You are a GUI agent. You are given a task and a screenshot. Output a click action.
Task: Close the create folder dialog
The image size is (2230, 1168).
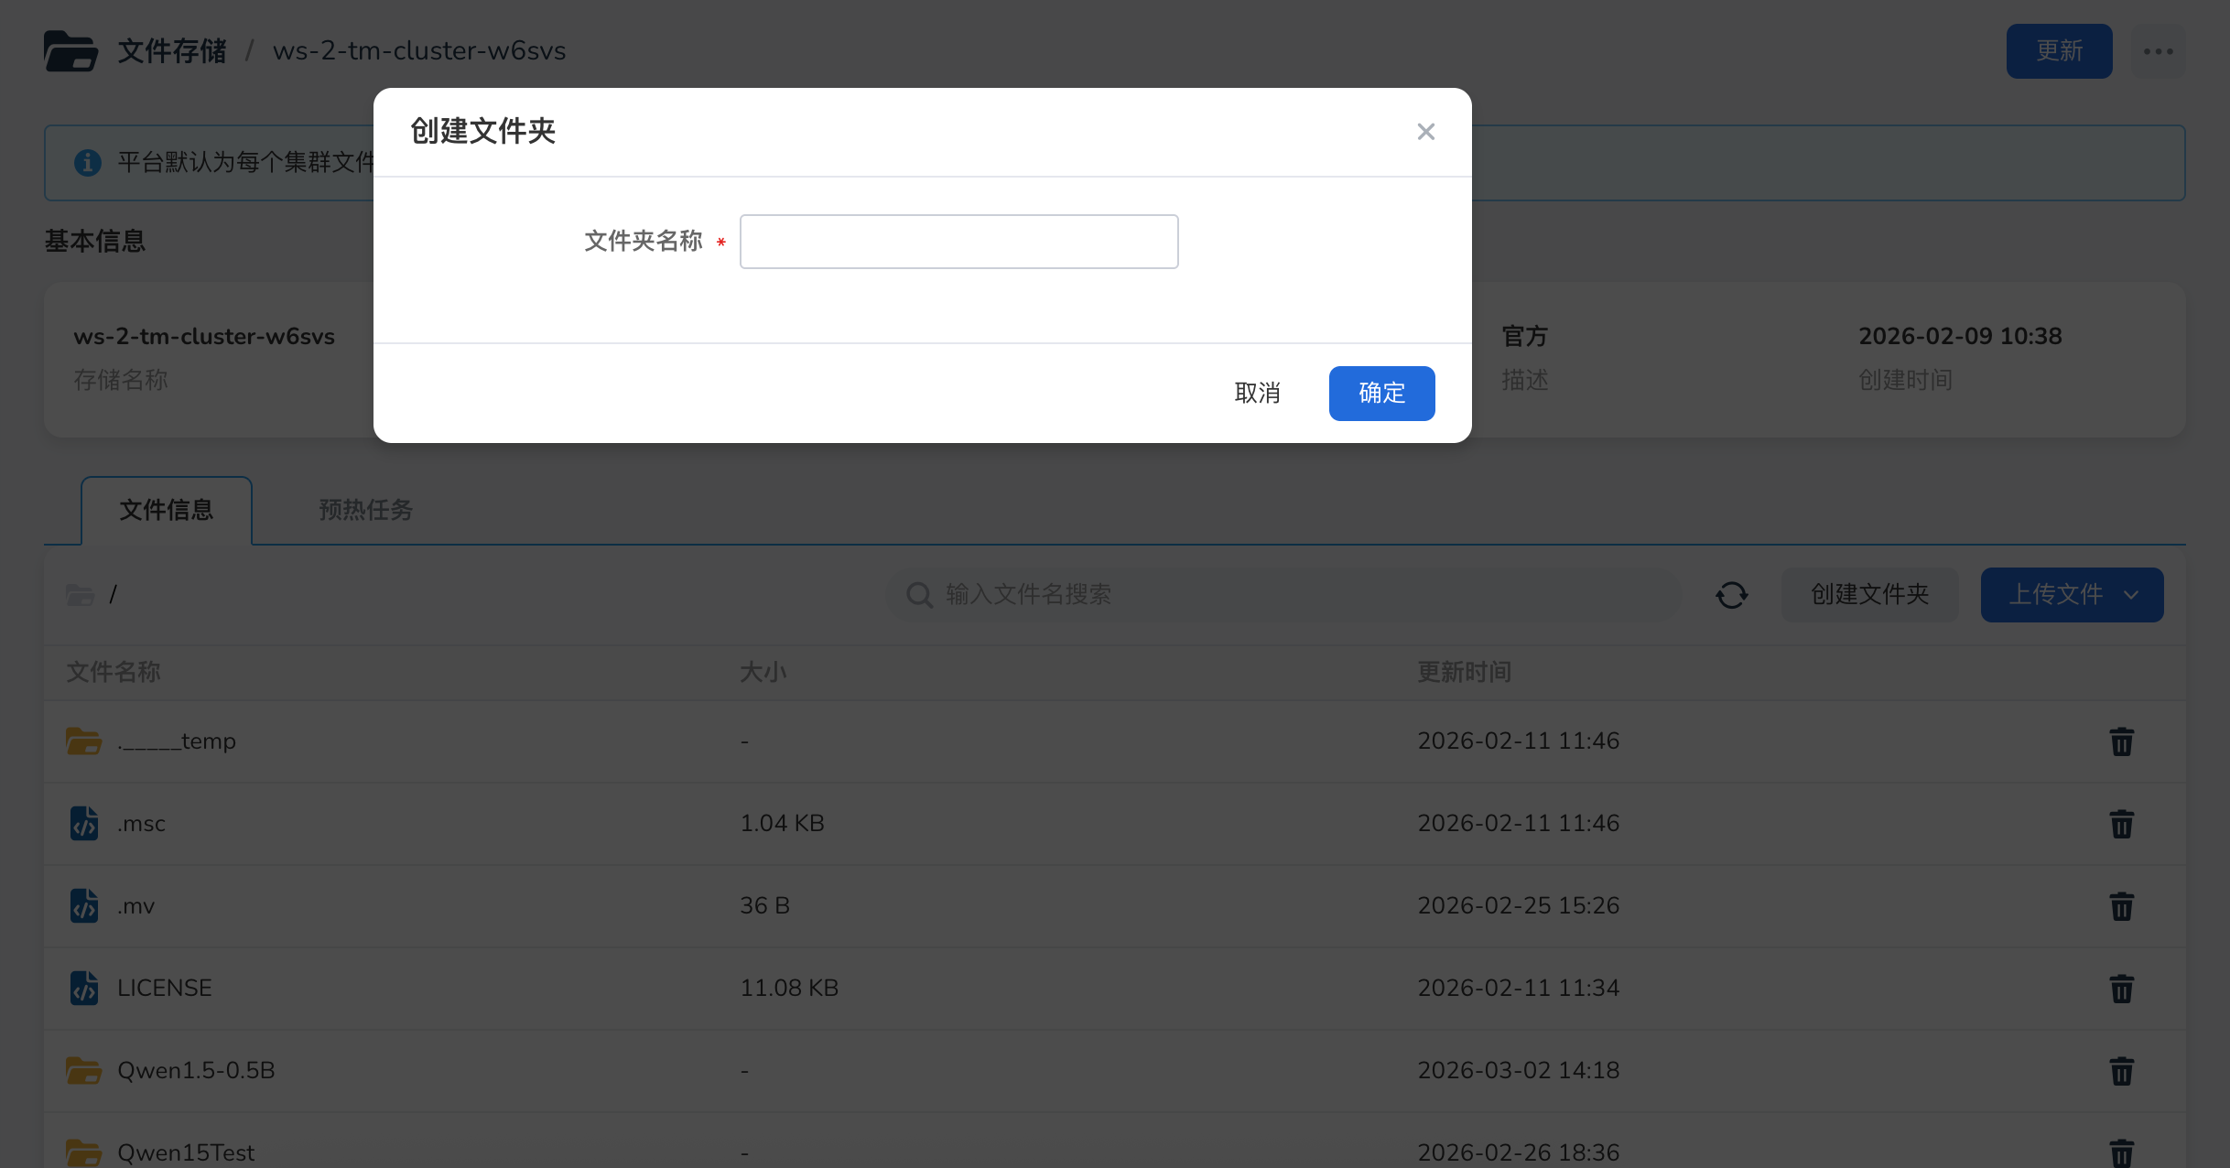[x=1425, y=132]
